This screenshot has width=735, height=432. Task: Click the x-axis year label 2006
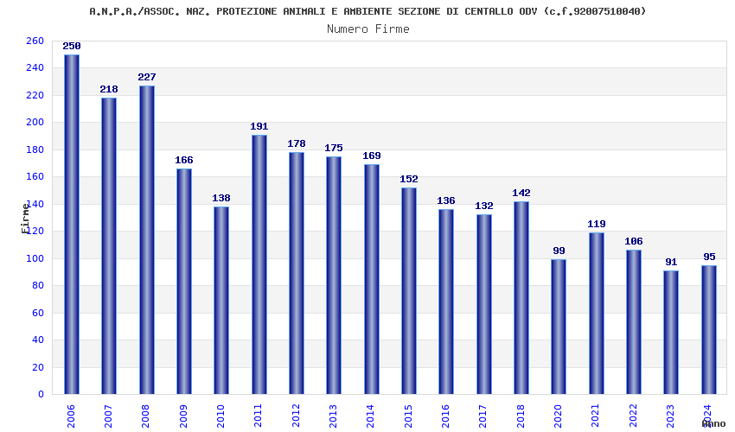71,416
